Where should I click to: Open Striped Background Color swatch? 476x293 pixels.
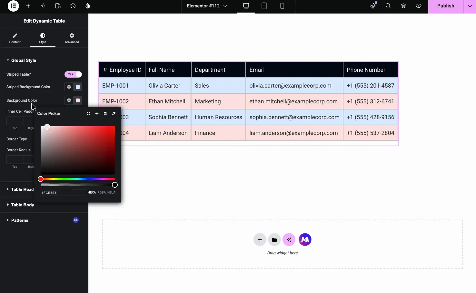[78, 87]
